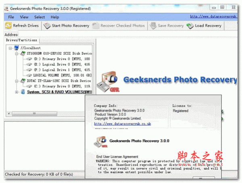
Task: Minimize the Geeksnerds Photo Recovery window
Action: (214, 7)
